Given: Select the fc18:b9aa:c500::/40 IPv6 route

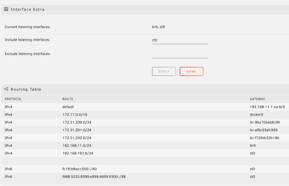Looking at the screenshot, I should tap(79, 169).
